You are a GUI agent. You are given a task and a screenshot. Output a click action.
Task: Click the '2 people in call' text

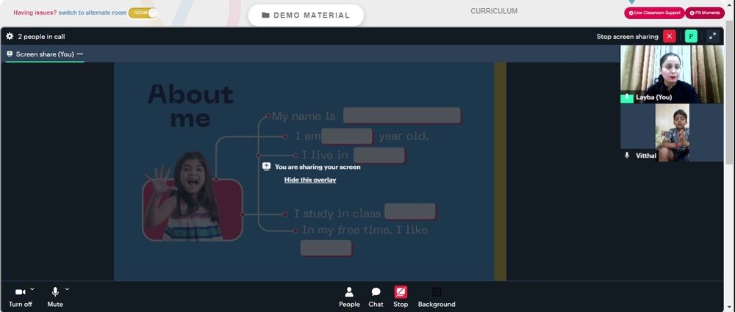(x=41, y=37)
